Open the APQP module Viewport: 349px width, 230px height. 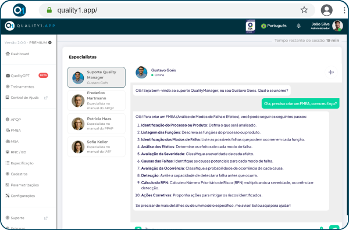click(13, 119)
